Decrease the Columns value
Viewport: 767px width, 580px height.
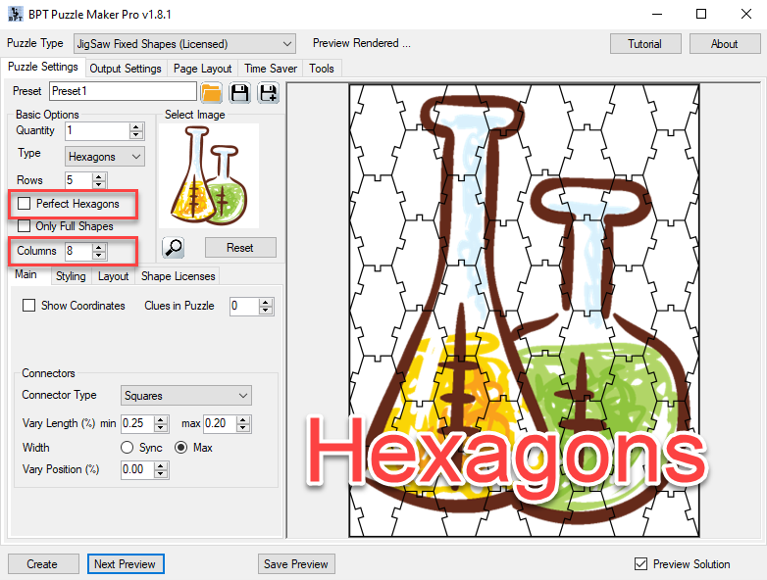pos(99,256)
